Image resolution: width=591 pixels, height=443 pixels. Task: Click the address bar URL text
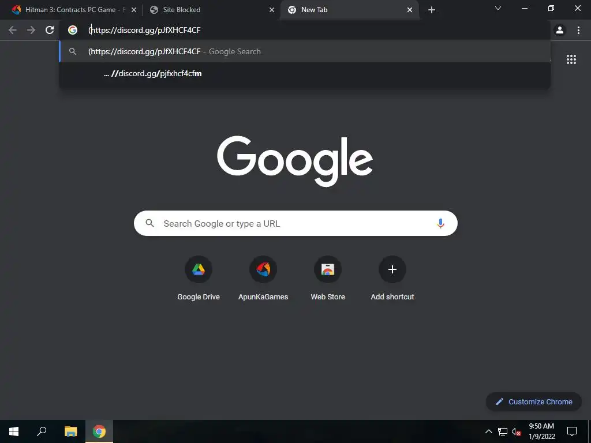click(144, 30)
